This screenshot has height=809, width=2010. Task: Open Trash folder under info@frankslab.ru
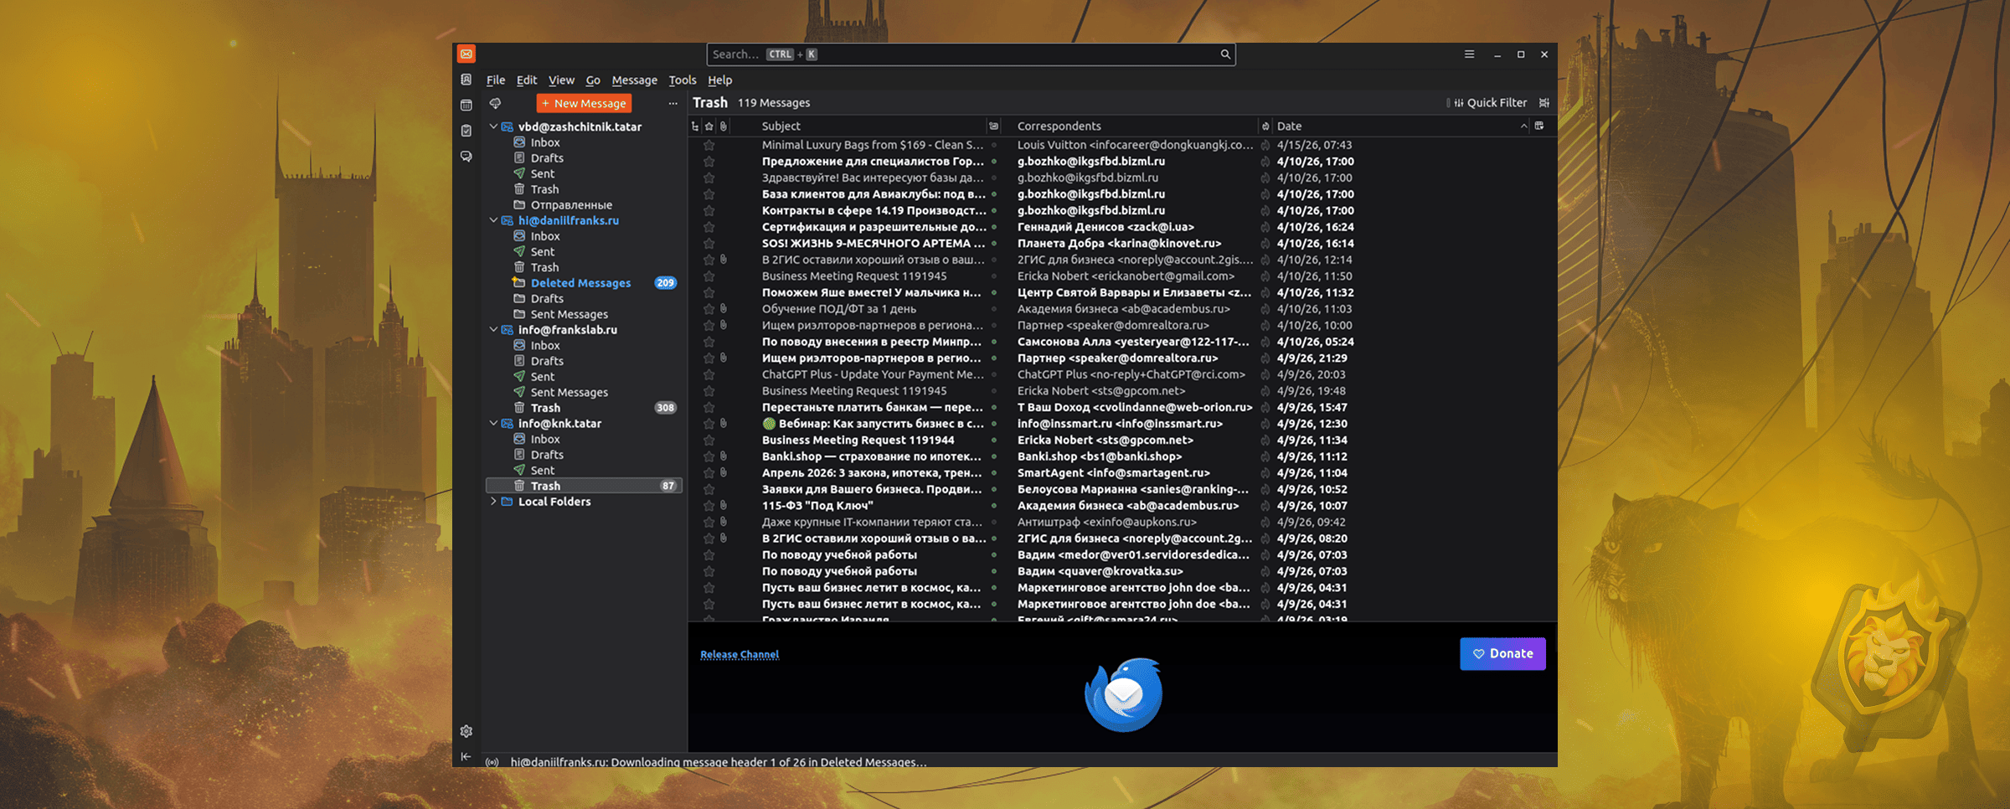click(583, 408)
